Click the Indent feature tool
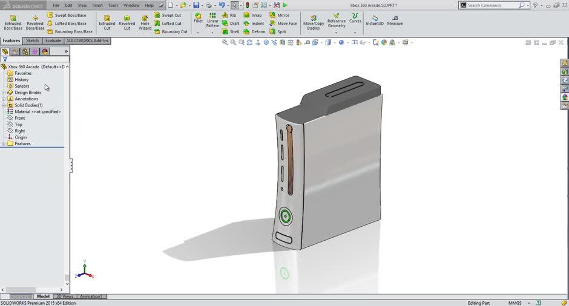Screen dimensions: 569x306 254,23
